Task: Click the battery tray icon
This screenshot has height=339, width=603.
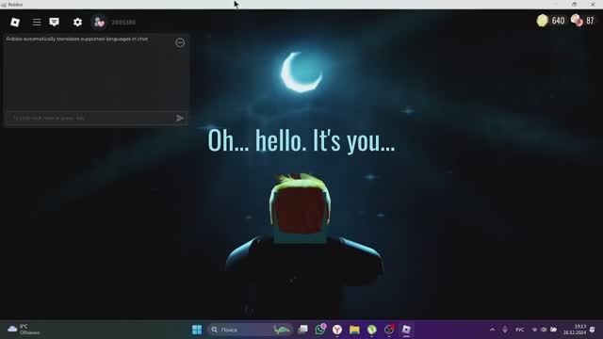Action: [x=553, y=330]
